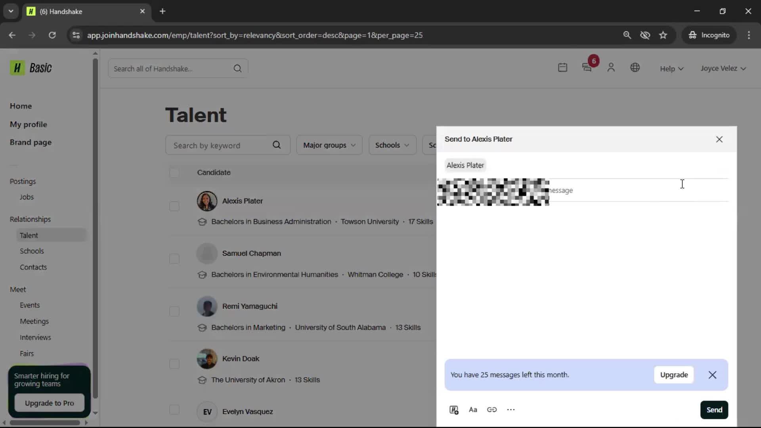Open Help dropdown menu
The image size is (761, 428).
coord(671,69)
